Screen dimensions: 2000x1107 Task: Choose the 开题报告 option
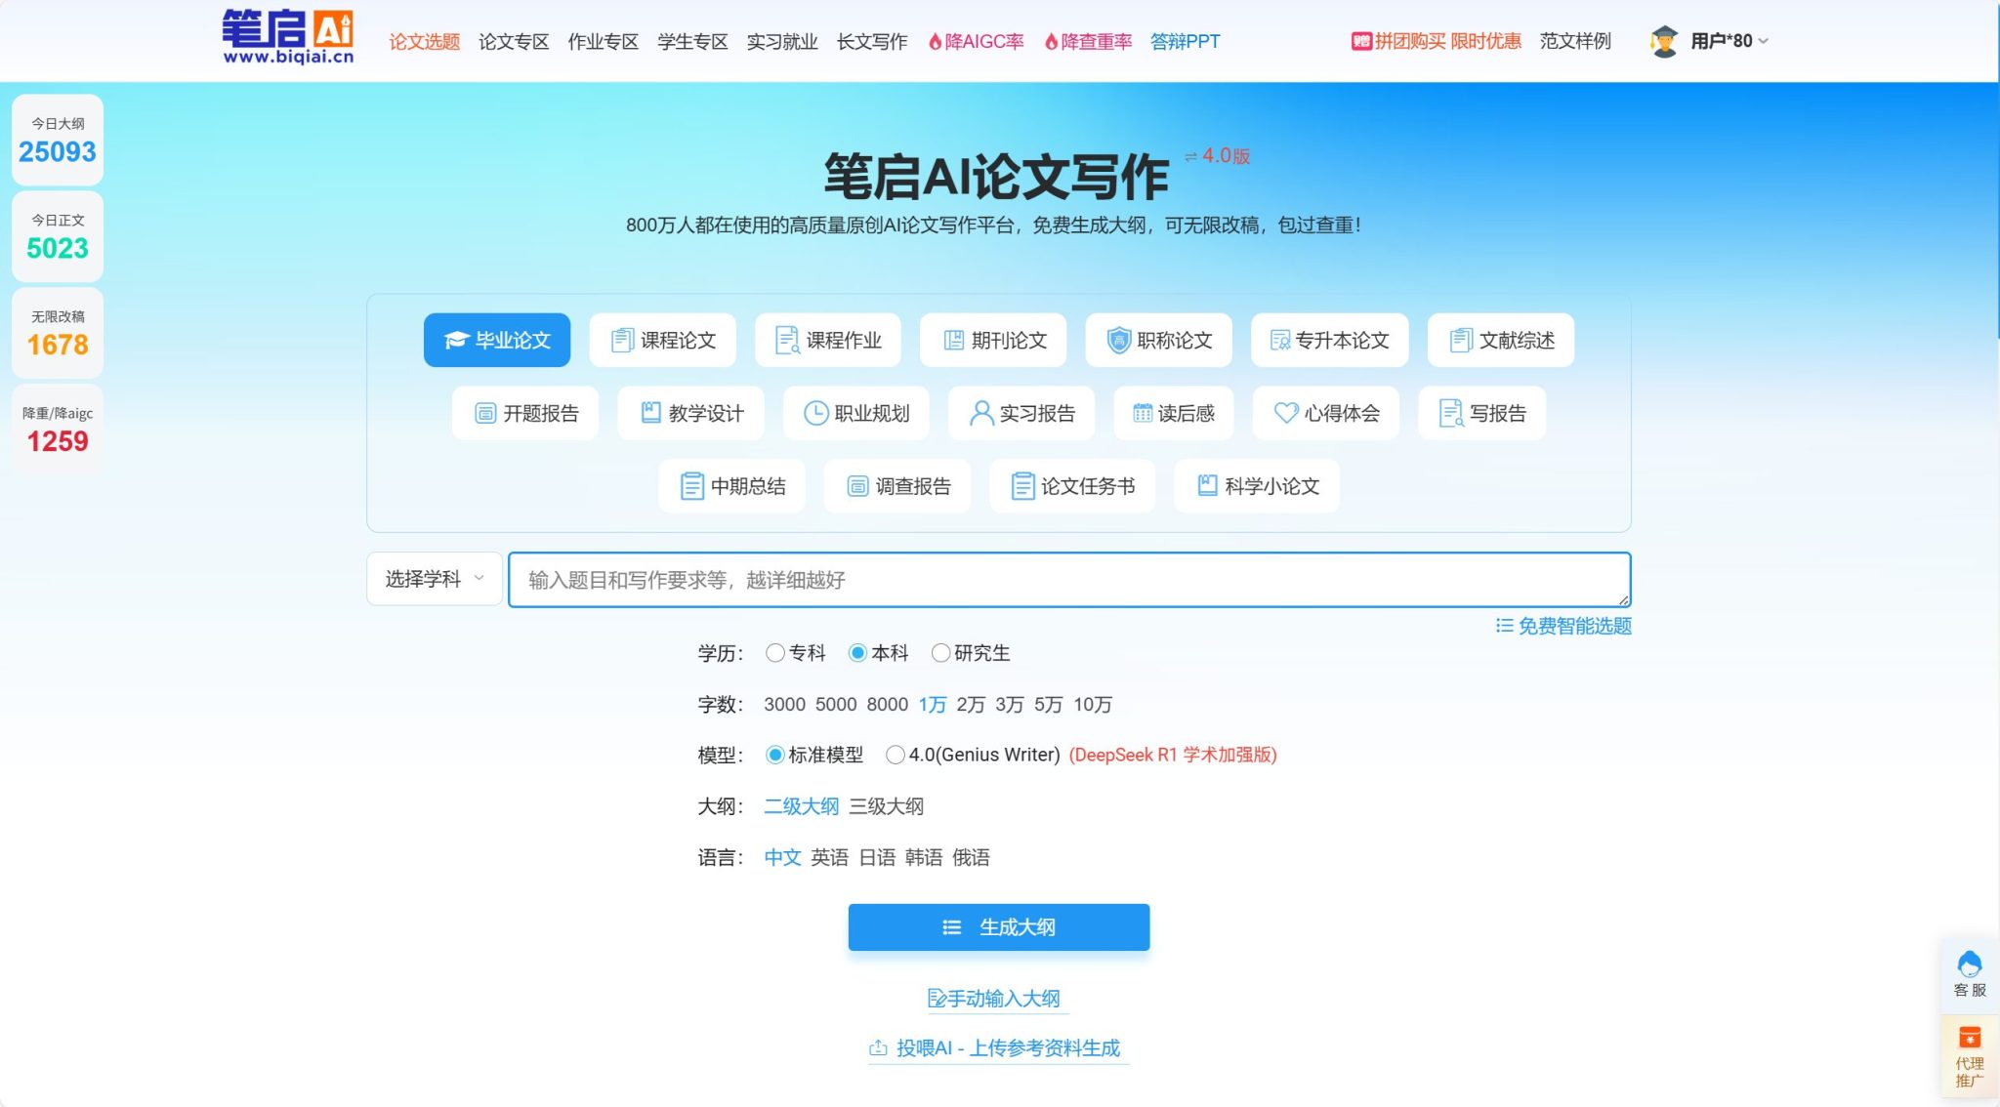525,413
